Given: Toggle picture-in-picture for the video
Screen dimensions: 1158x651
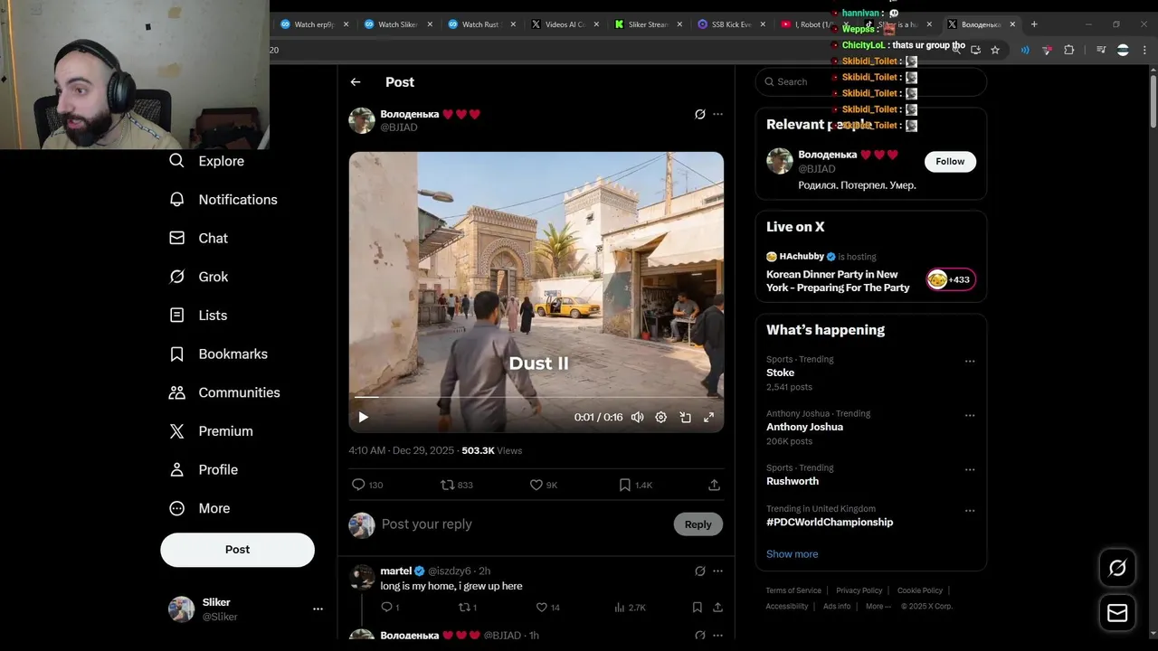Looking at the screenshot, I should pos(685,417).
